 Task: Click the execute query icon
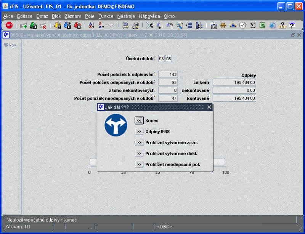click(67, 26)
